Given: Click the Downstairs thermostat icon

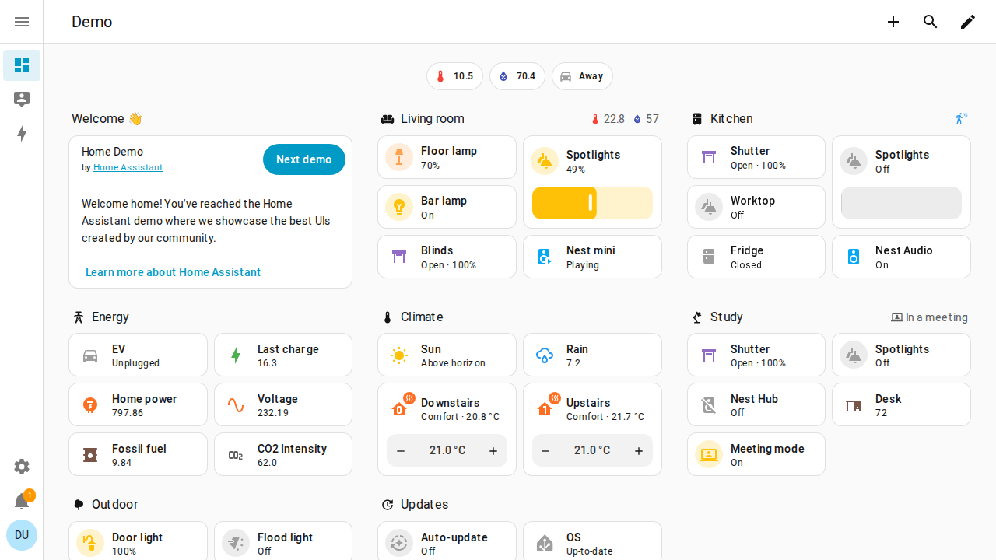Looking at the screenshot, I should click(401, 407).
